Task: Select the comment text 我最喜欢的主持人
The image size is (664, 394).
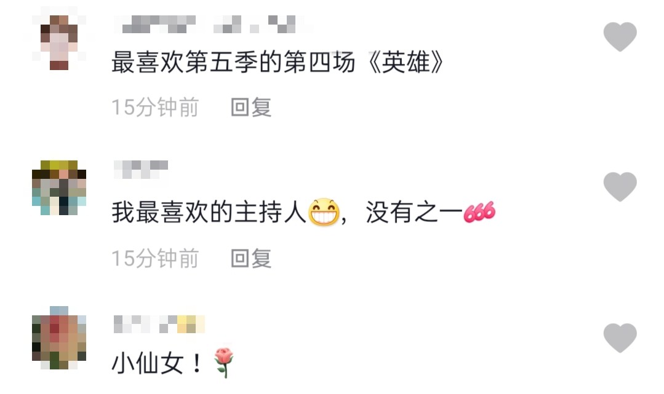Action: click(209, 212)
